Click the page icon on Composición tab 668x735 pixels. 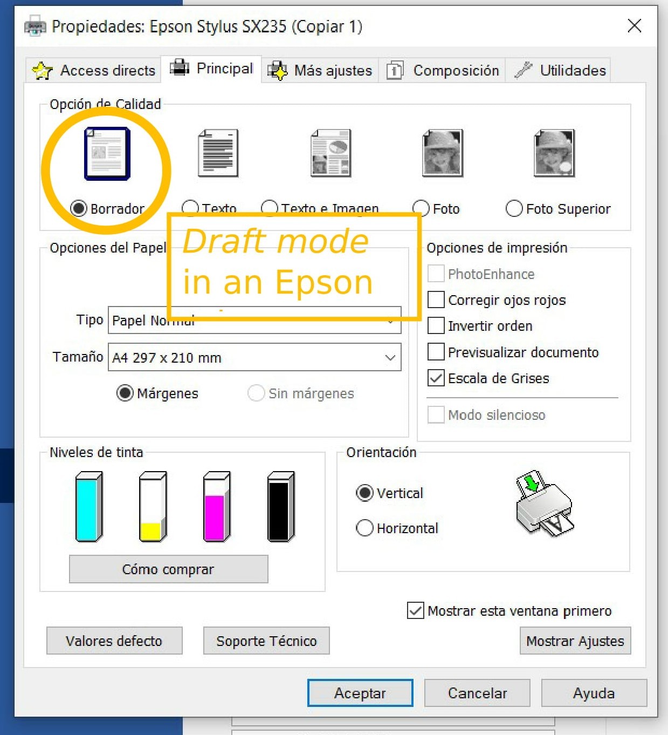click(395, 71)
